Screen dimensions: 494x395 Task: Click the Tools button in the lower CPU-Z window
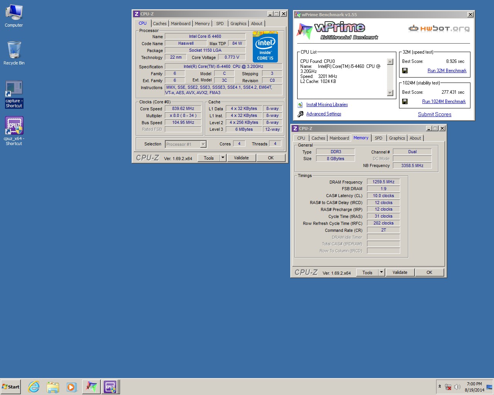click(x=367, y=272)
